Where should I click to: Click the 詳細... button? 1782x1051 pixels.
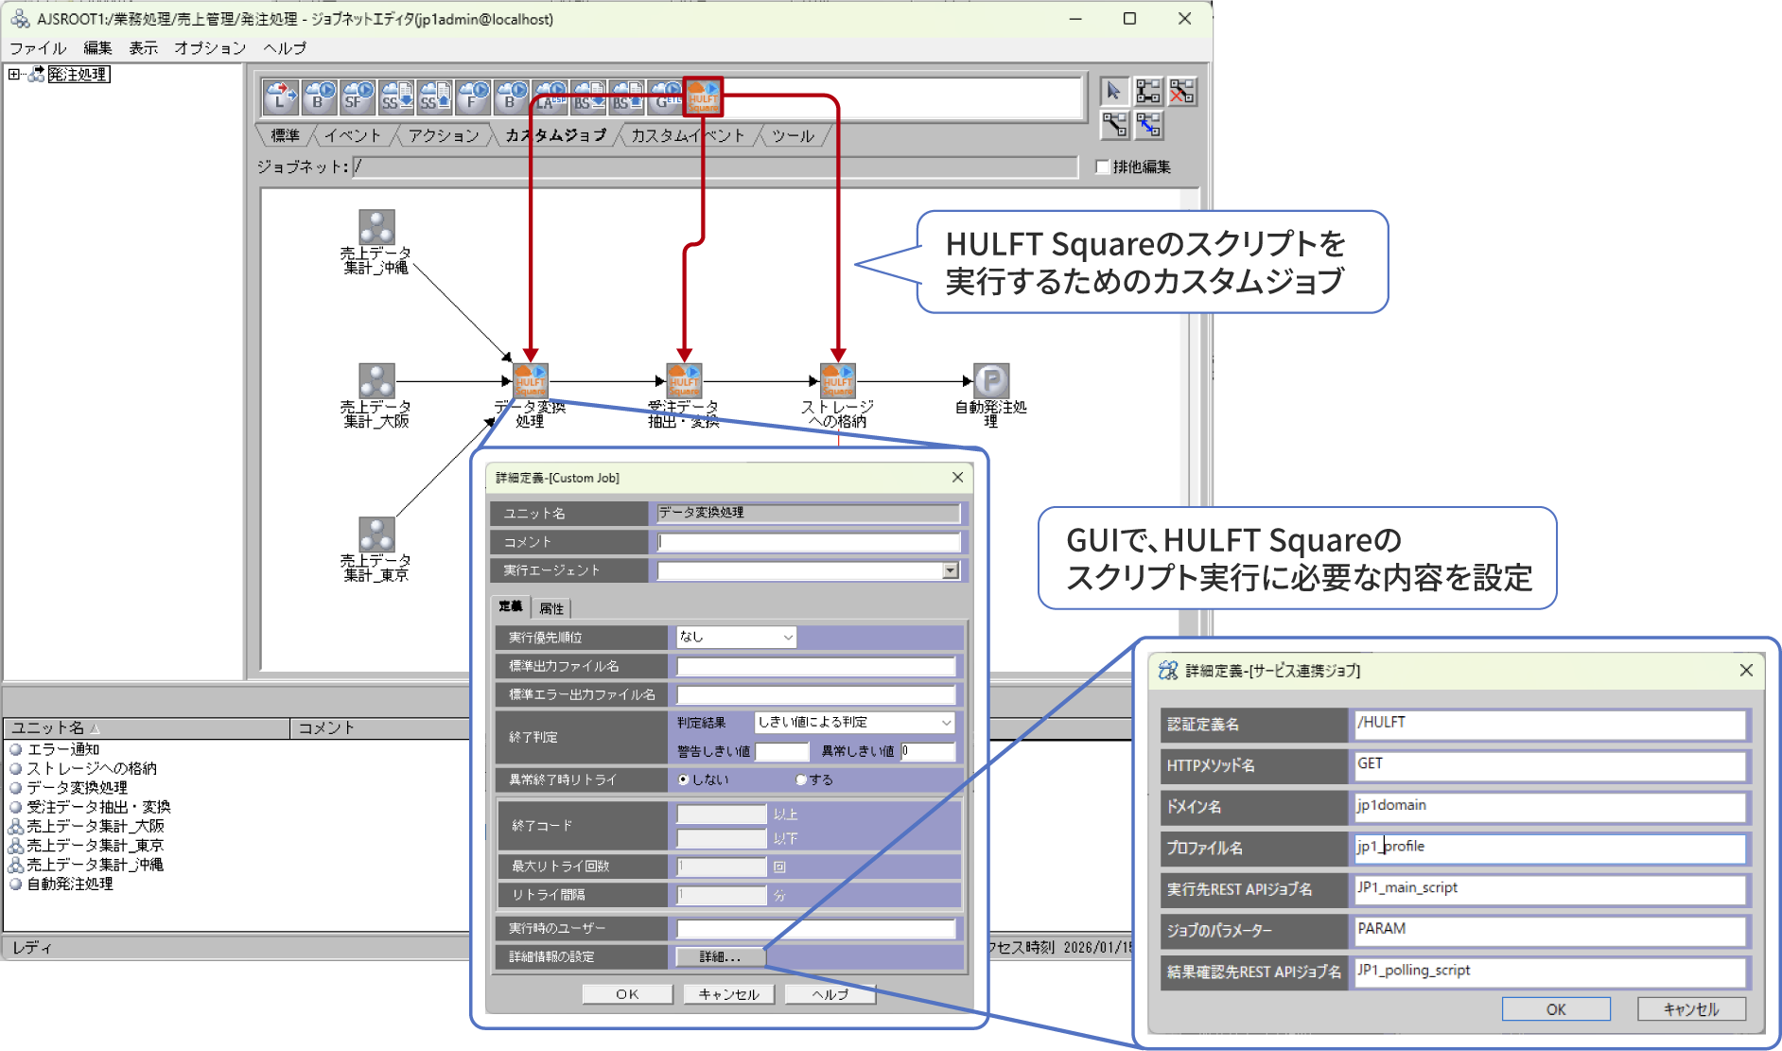point(720,956)
